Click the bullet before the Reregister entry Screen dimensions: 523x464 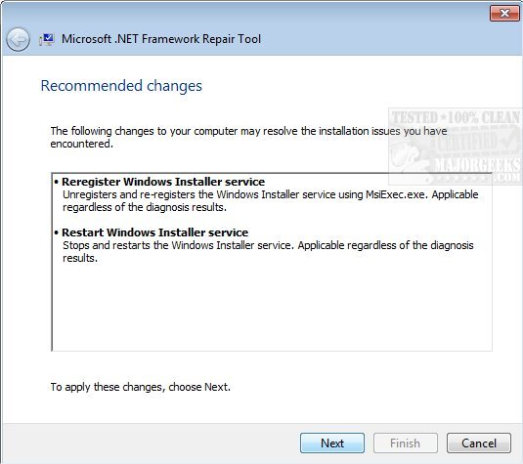tap(57, 182)
